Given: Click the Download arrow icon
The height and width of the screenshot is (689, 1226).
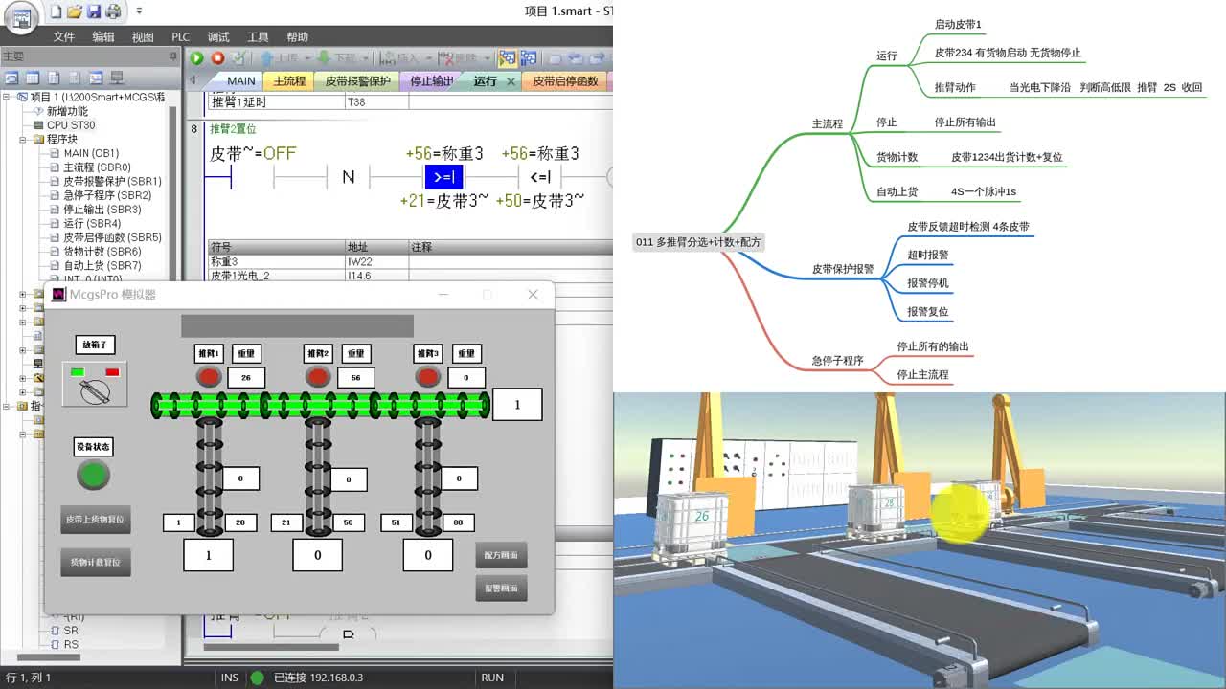Looking at the screenshot, I should (324, 58).
